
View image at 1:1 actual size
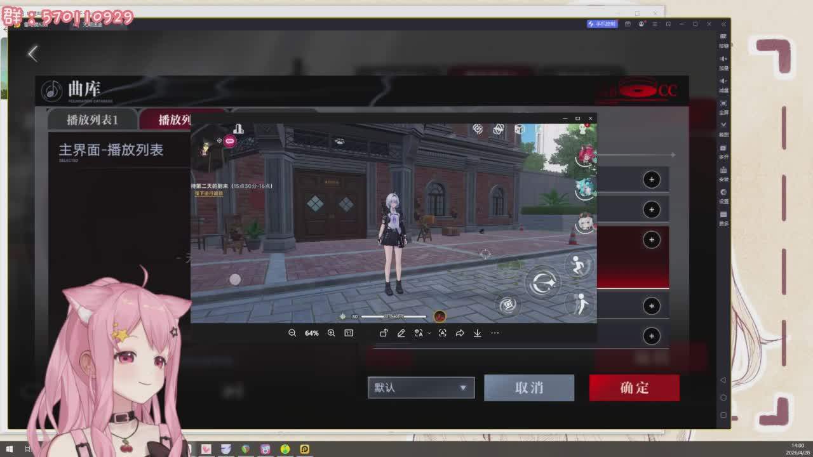tap(349, 333)
